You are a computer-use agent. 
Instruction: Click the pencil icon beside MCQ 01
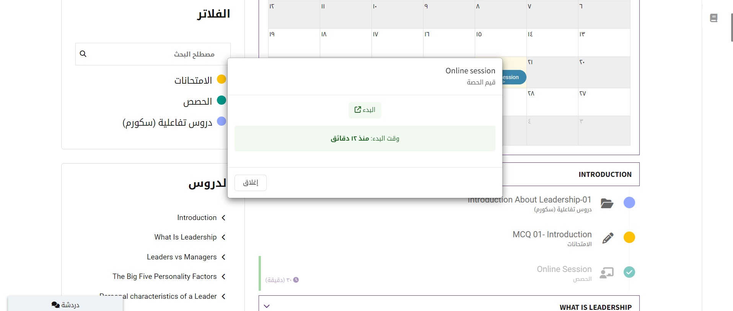(x=608, y=238)
